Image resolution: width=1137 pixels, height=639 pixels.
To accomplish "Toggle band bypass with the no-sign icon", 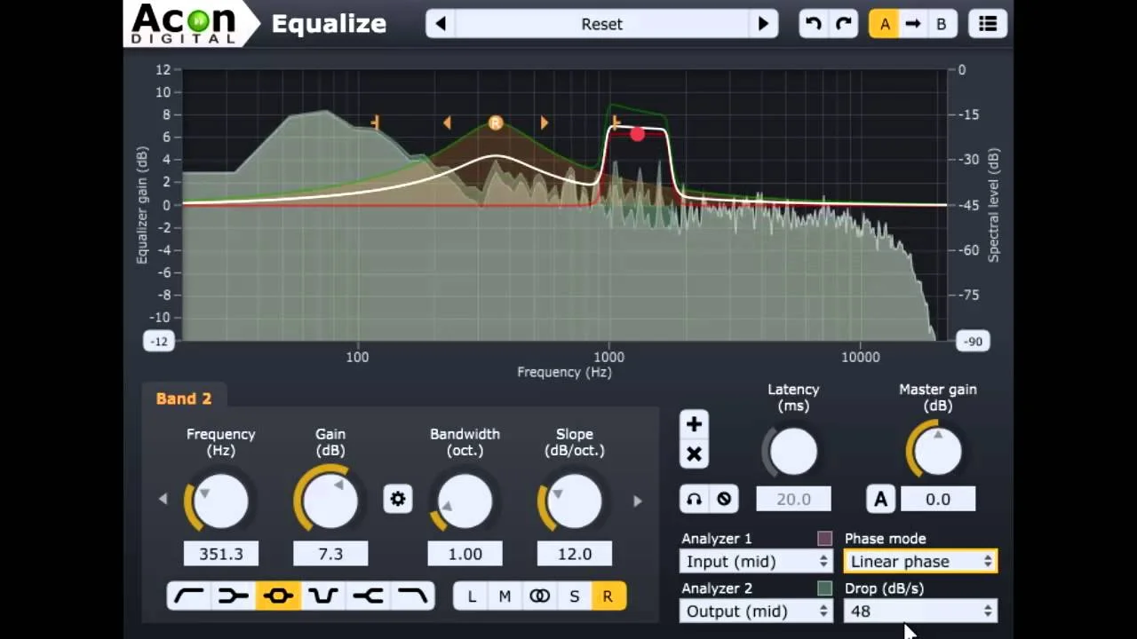I will click(x=725, y=498).
